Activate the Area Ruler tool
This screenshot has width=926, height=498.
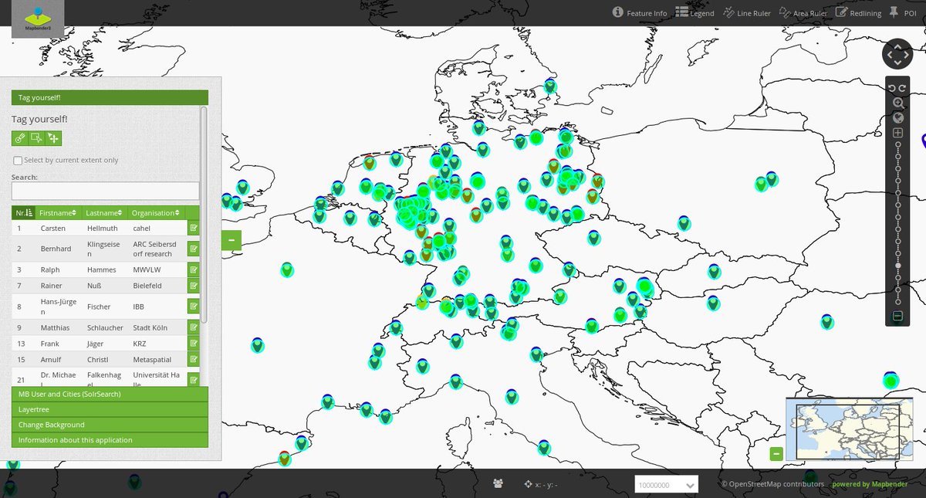(803, 12)
